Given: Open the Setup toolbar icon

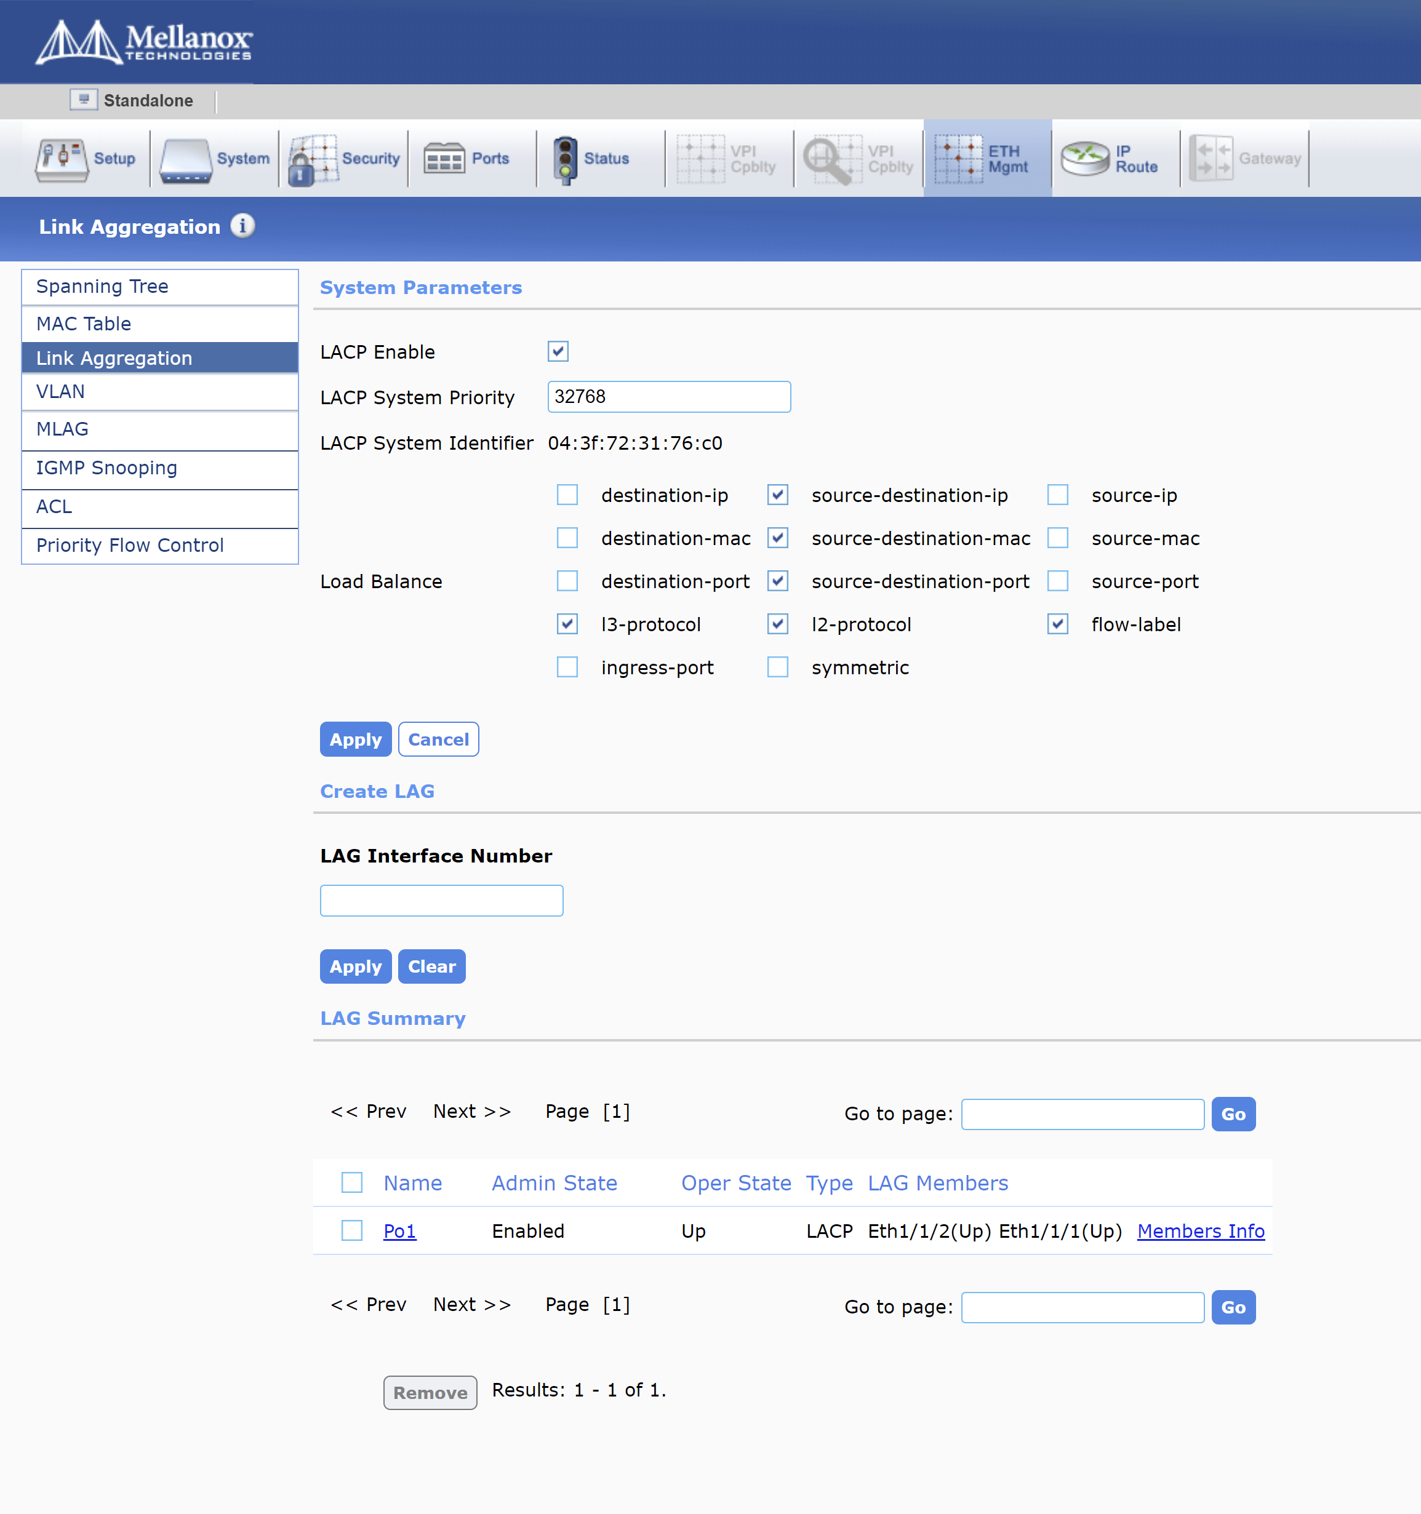Looking at the screenshot, I should tap(62, 159).
